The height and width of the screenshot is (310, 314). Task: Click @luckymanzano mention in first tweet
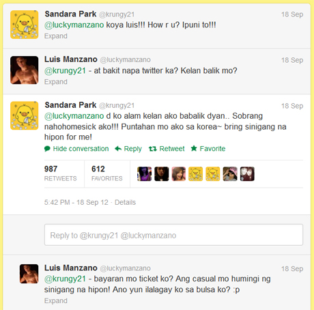[x=74, y=25]
